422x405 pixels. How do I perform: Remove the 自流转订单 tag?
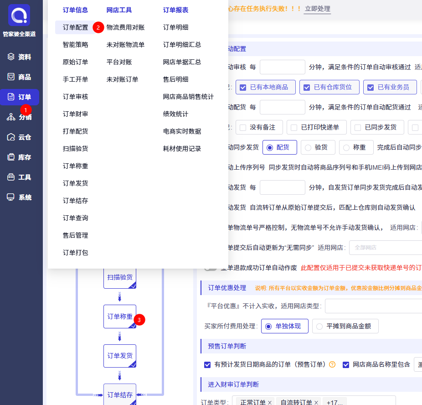click(316, 402)
